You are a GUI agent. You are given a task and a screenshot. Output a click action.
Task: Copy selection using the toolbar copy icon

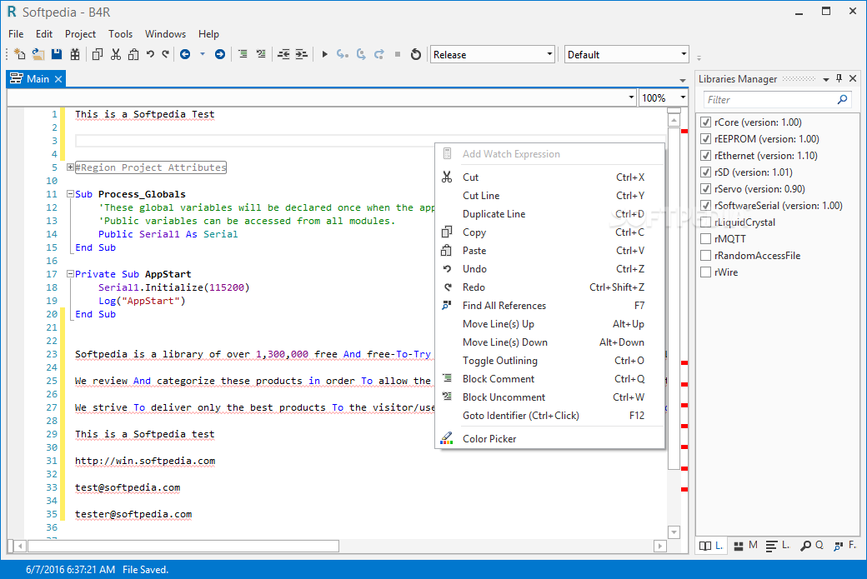pyautogui.click(x=98, y=54)
